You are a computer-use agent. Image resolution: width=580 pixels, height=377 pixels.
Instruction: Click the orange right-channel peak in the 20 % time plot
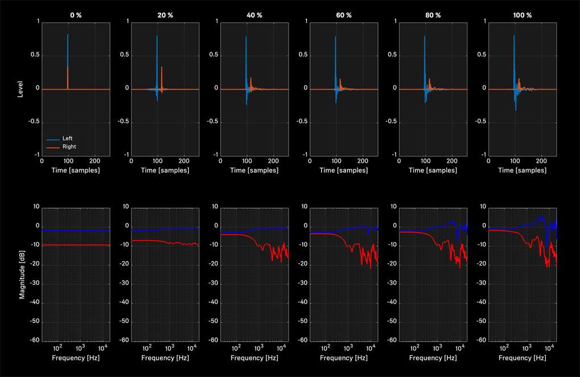(x=162, y=68)
